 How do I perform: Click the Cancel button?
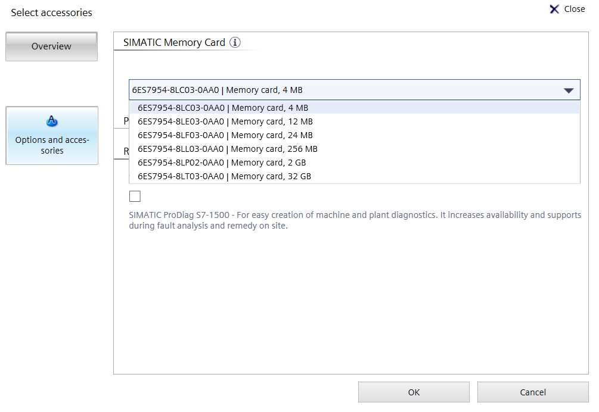coord(533,392)
